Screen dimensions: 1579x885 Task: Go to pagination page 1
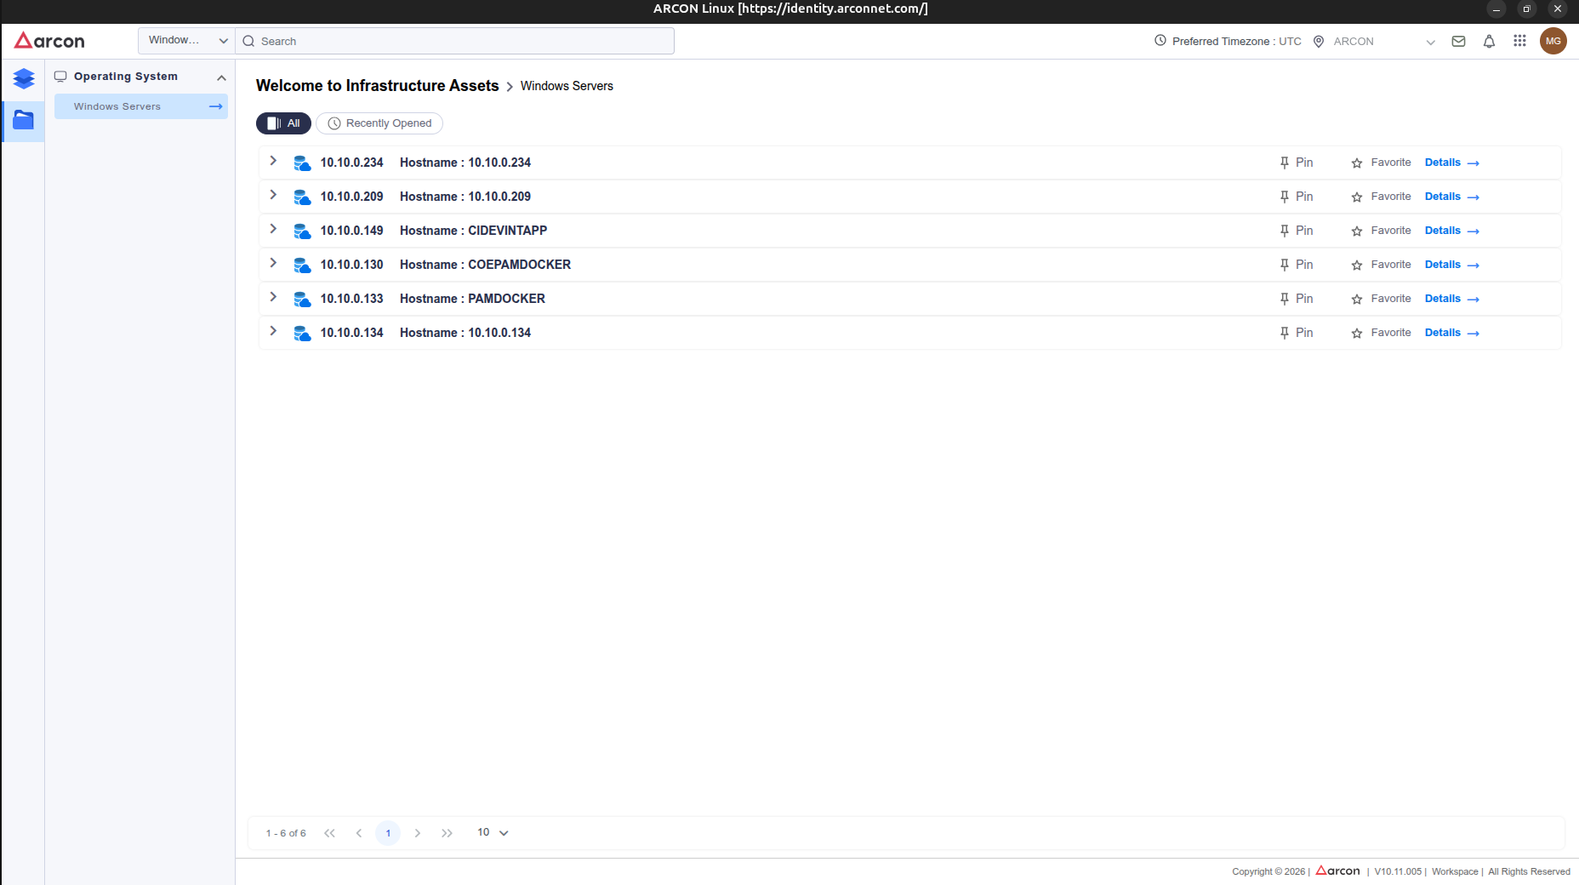tap(388, 833)
